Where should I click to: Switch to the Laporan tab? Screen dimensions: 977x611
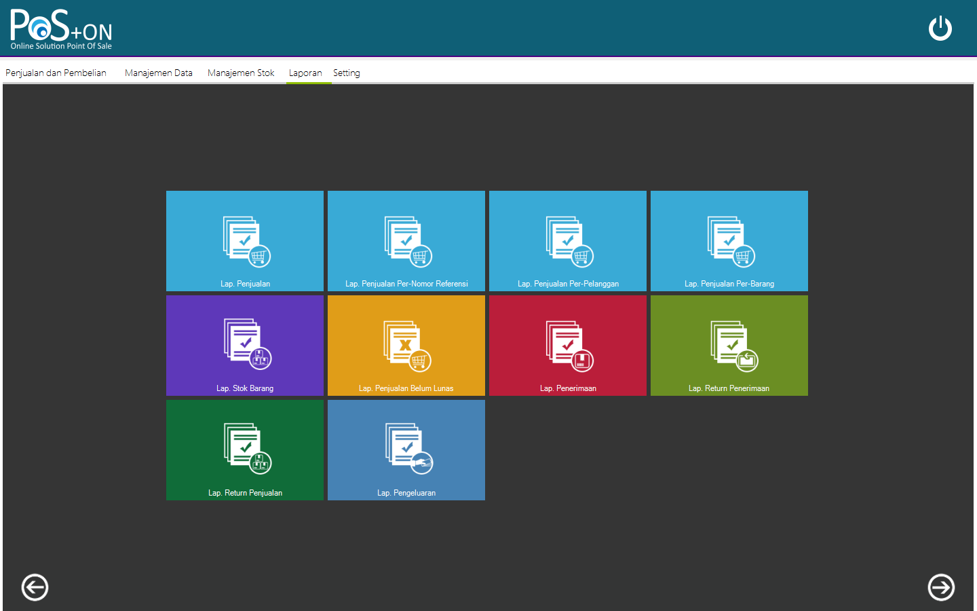pos(306,73)
